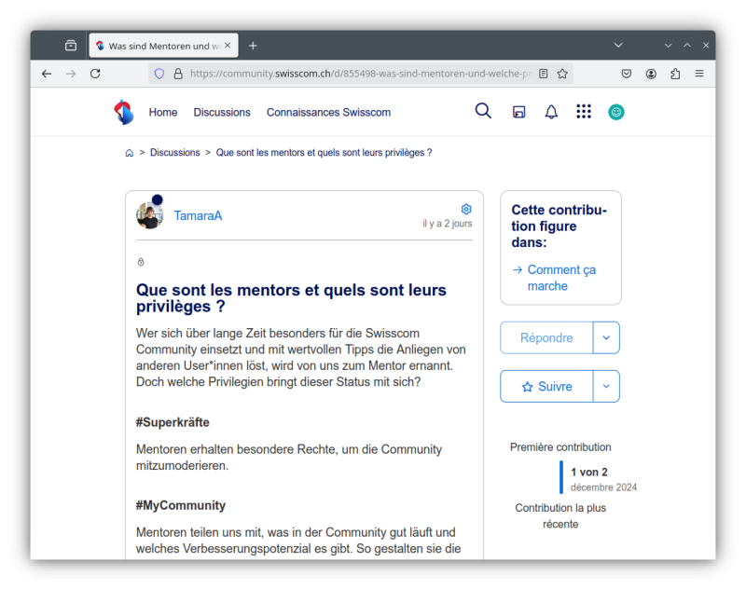Expand the dropdown arrow beside Répondre

click(606, 337)
